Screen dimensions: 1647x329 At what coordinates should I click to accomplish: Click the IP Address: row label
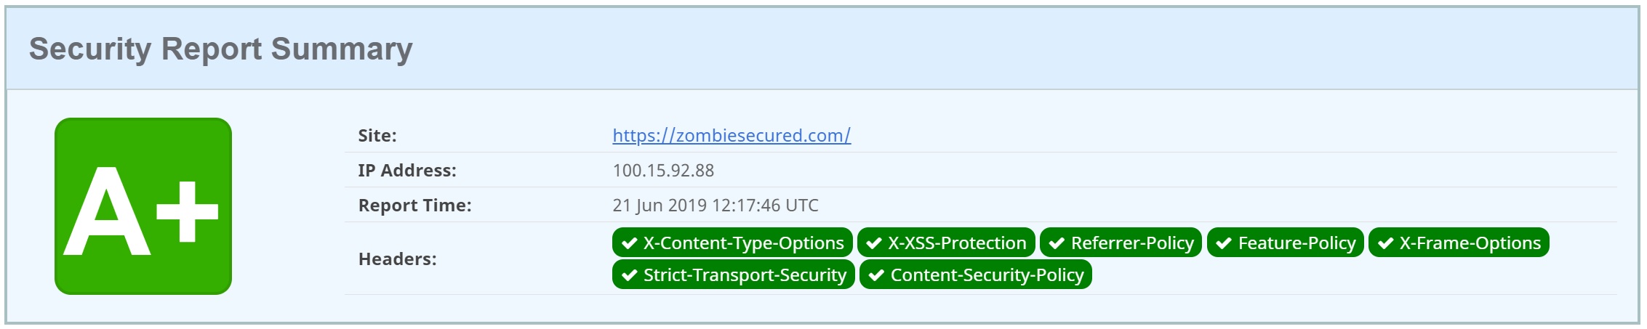pos(407,171)
